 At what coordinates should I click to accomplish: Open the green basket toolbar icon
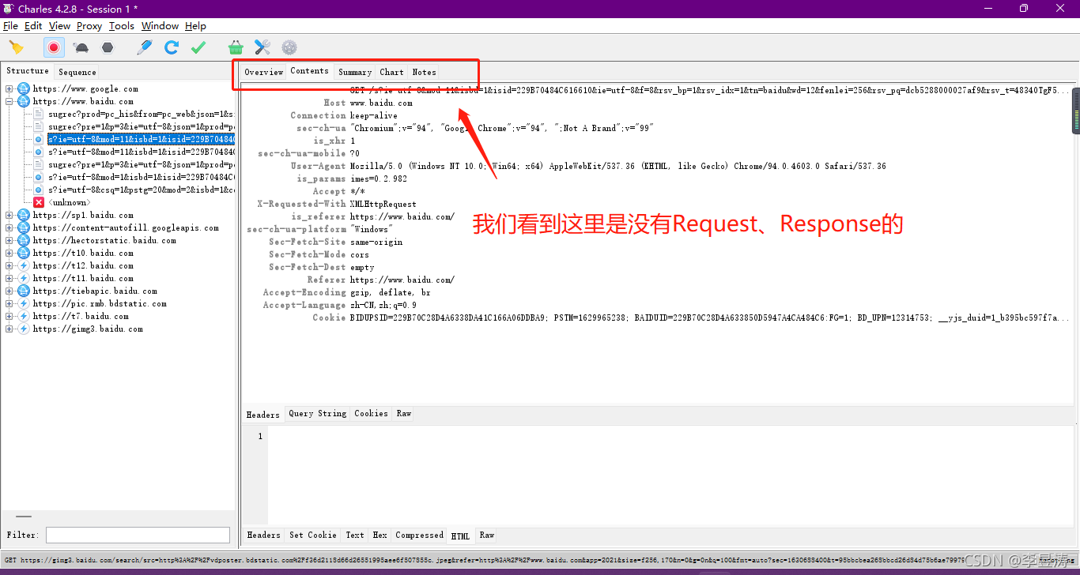236,47
